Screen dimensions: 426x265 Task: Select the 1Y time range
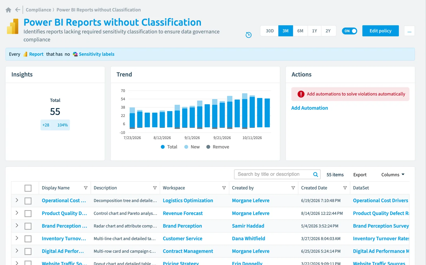tap(314, 31)
